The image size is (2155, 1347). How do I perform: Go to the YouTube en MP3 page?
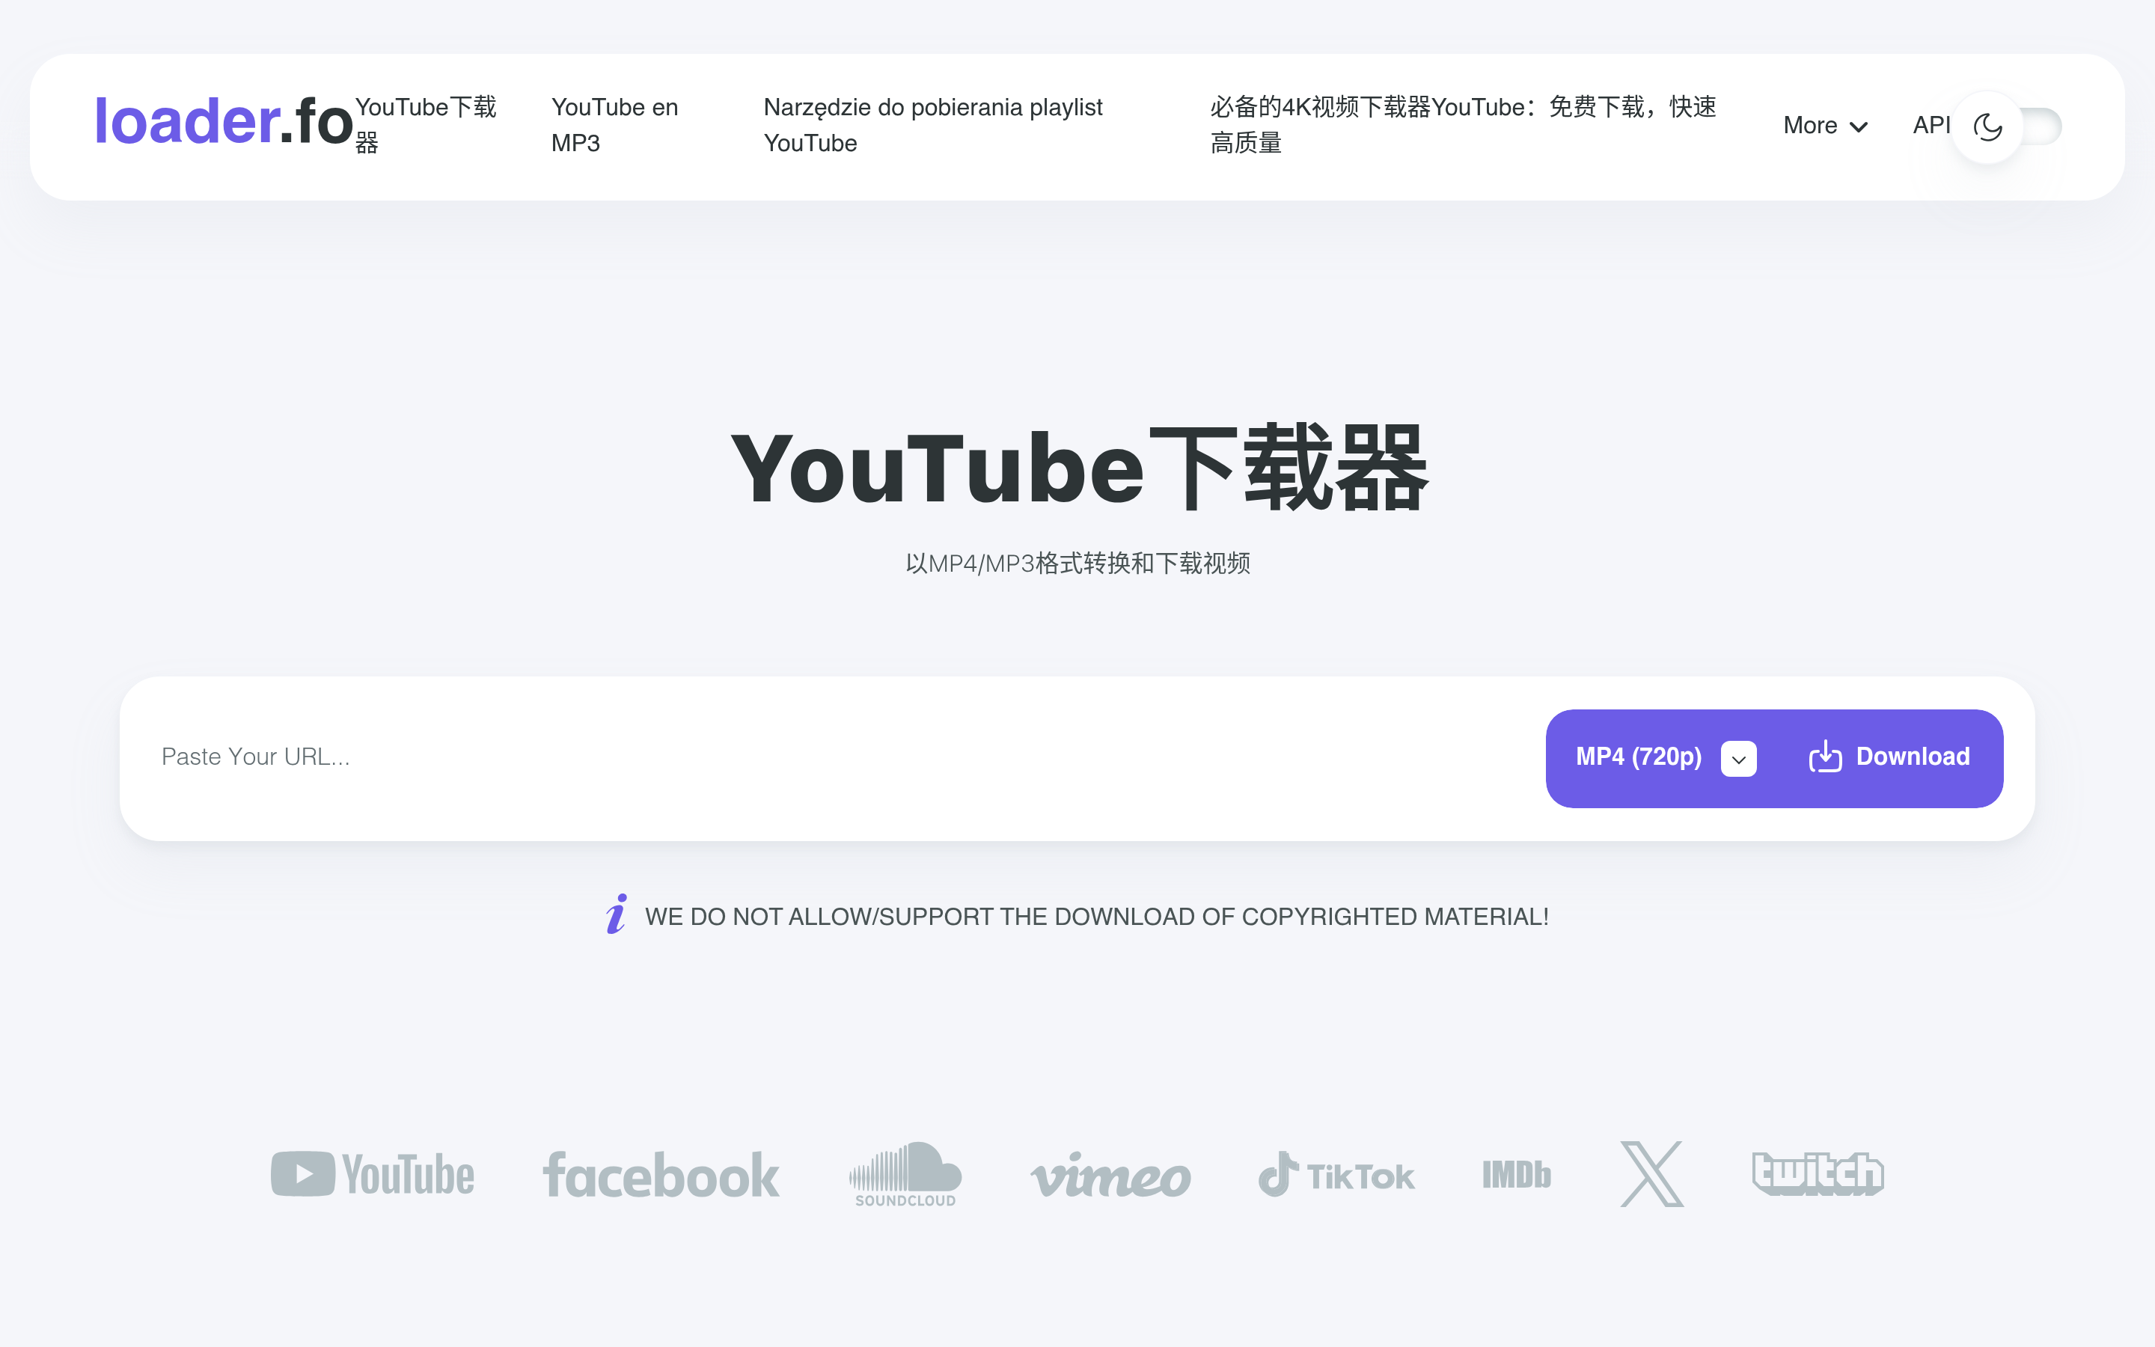(x=614, y=125)
